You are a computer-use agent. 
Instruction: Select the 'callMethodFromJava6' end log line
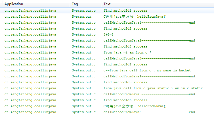click(x=107, y=112)
